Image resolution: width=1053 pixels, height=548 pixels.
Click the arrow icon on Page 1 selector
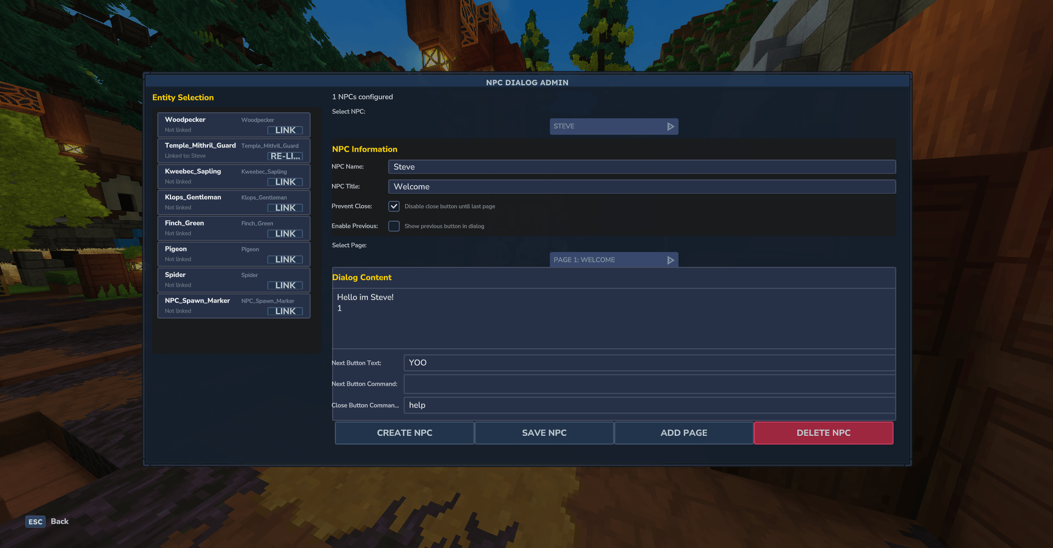coord(670,260)
